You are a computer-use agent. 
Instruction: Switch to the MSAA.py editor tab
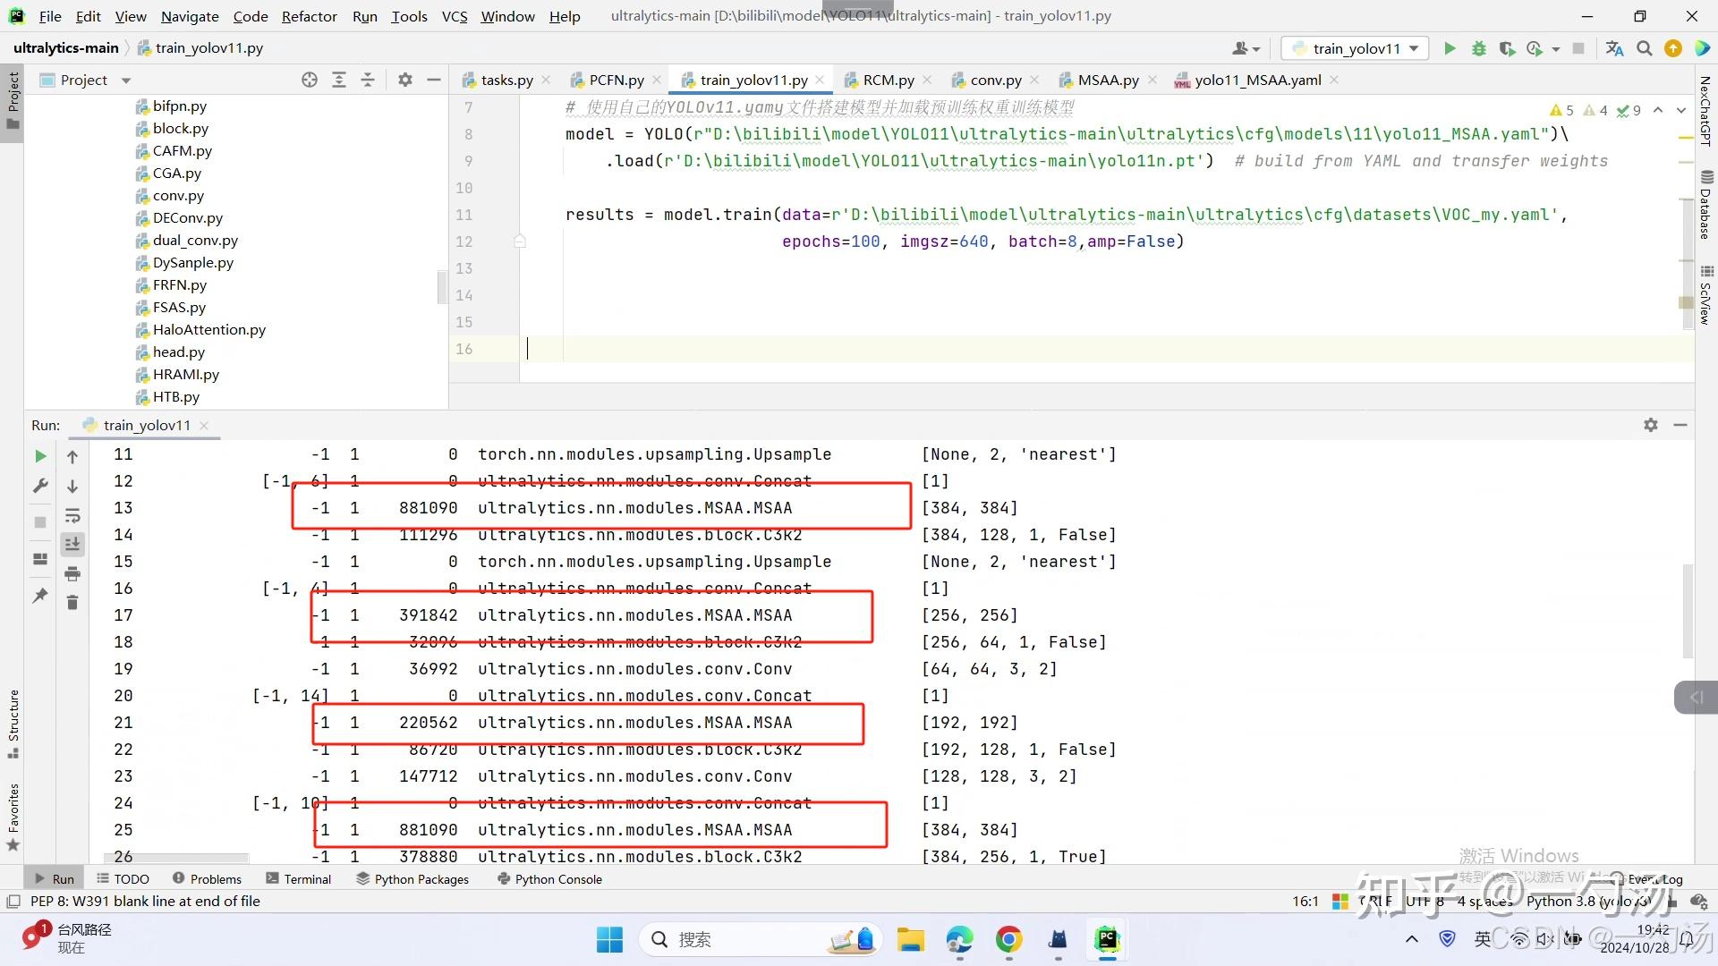coord(1107,80)
